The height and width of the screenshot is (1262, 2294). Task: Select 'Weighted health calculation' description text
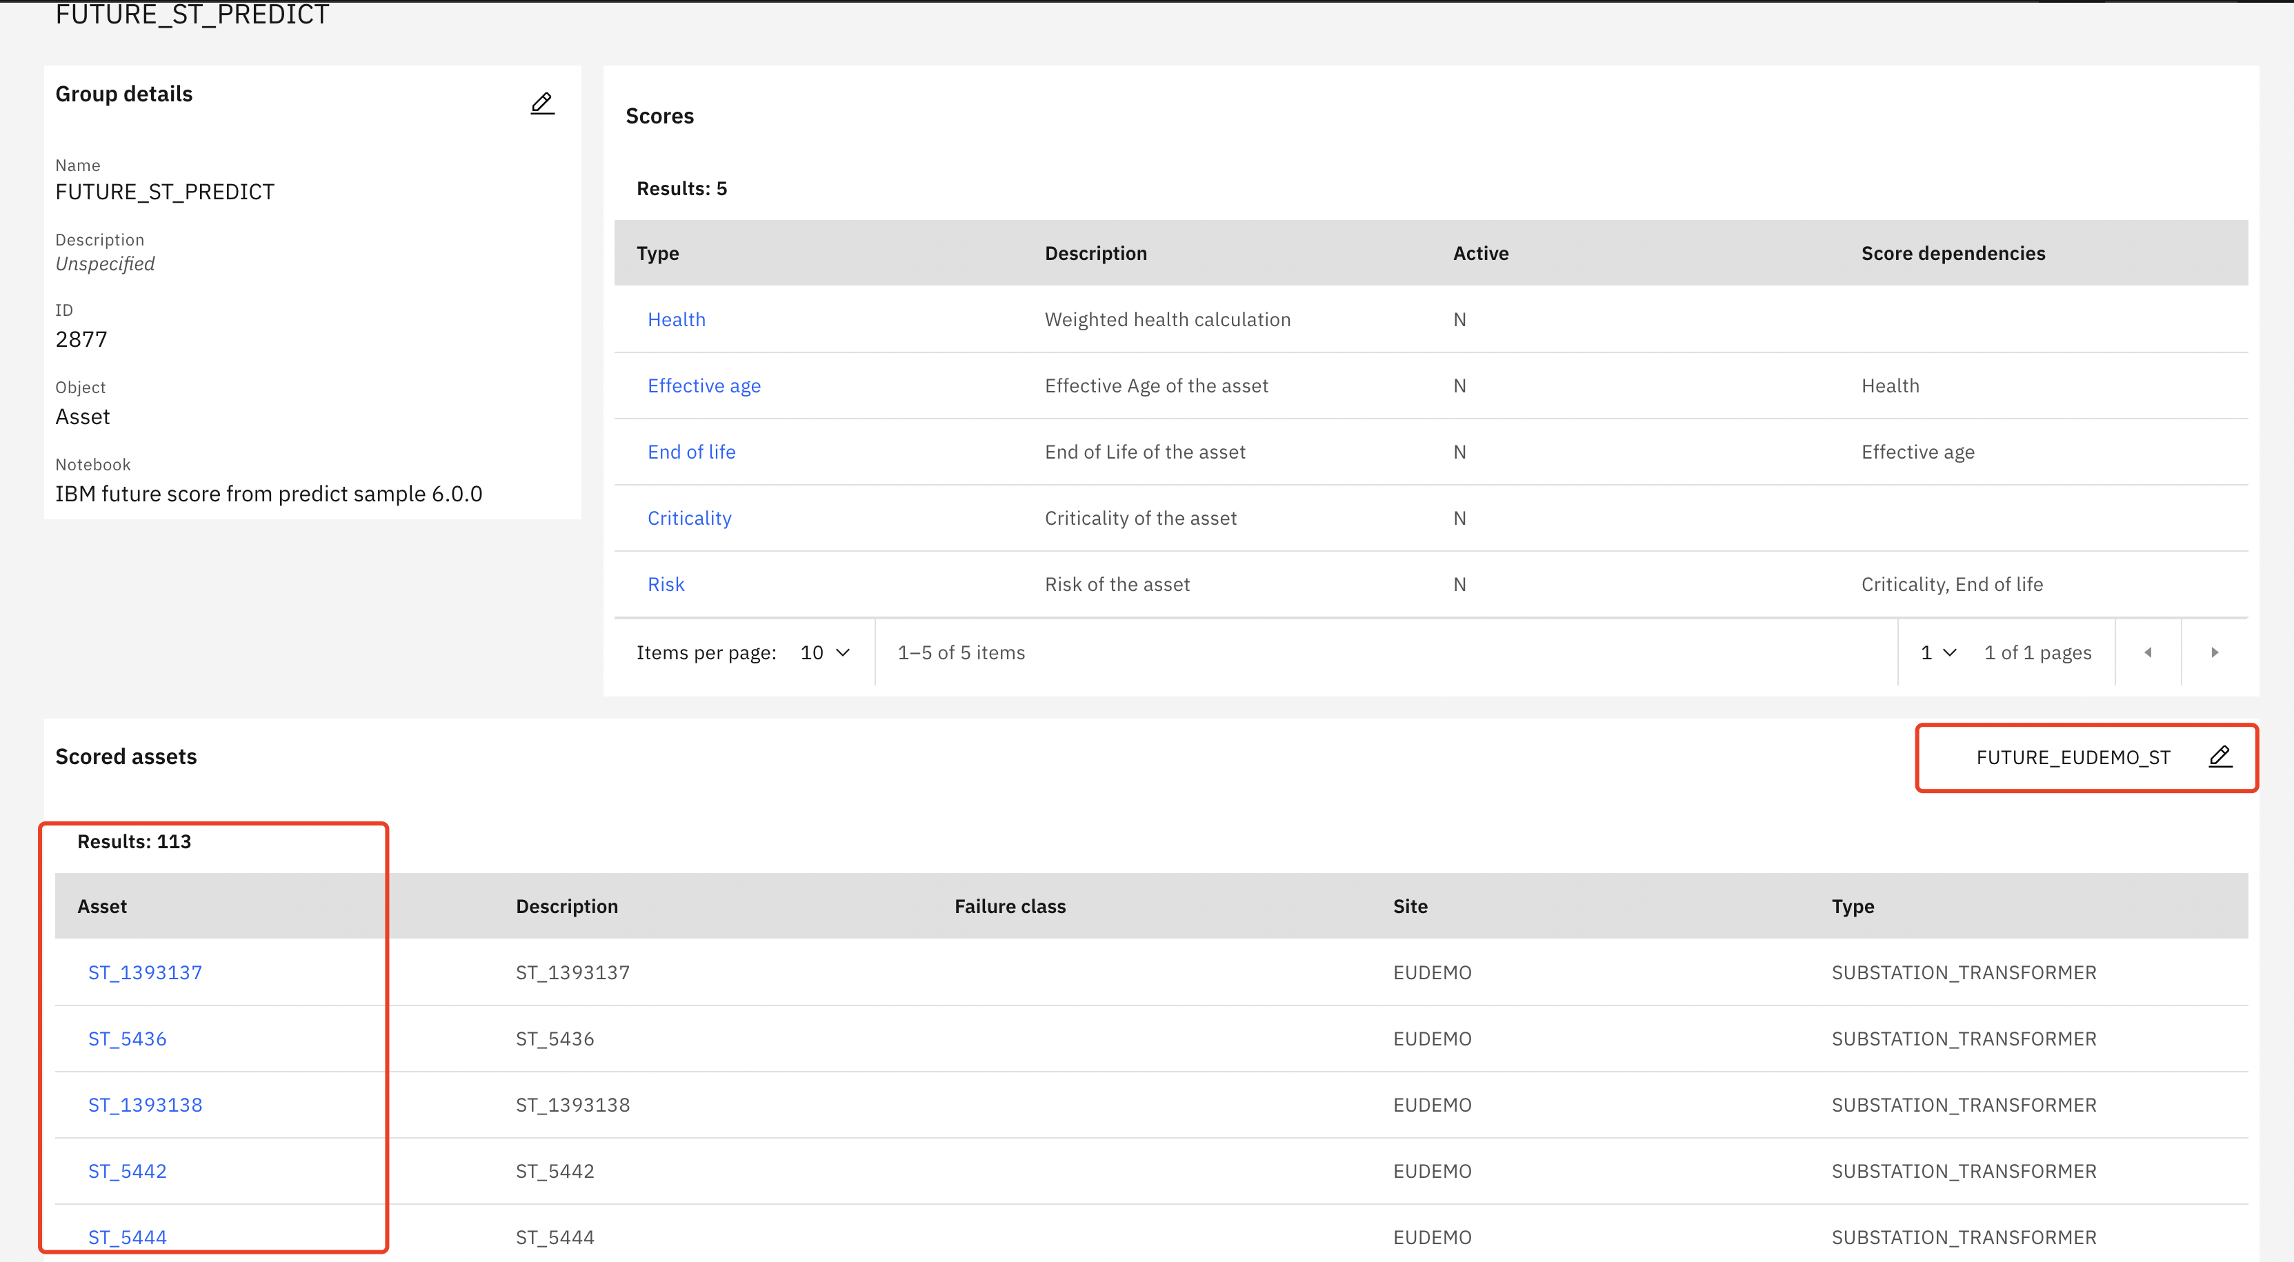(x=1166, y=320)
